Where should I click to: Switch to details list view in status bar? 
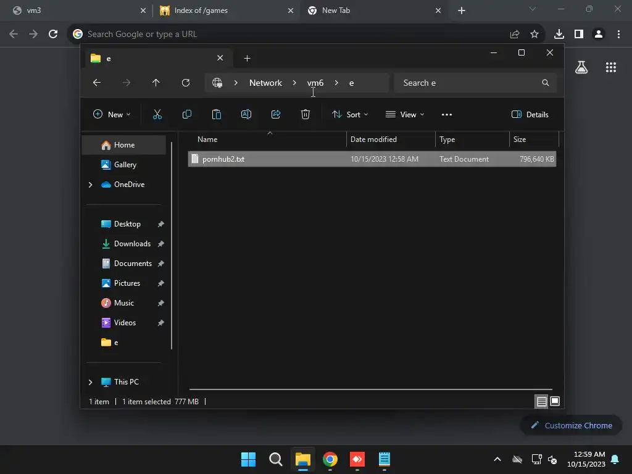pyautogui.click(x=541, y=401)
